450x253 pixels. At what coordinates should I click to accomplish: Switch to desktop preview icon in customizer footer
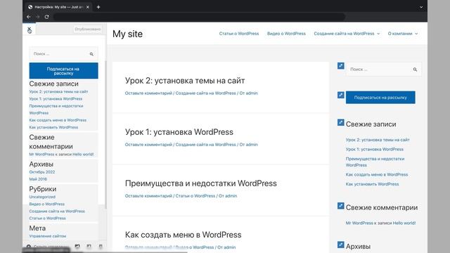click(x=77, y=247)
